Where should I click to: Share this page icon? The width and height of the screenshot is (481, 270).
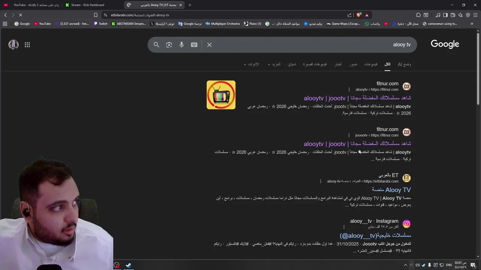(349, 15)
